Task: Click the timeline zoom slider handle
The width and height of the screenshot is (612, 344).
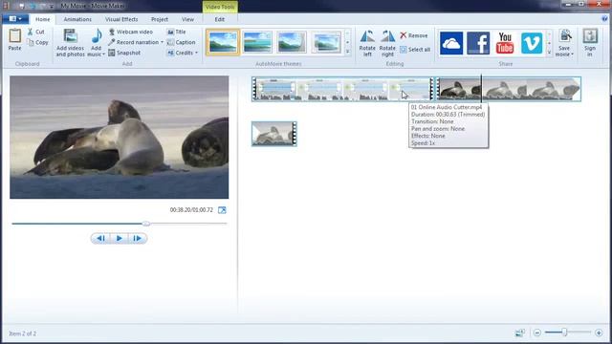Action: coord(564,333)
